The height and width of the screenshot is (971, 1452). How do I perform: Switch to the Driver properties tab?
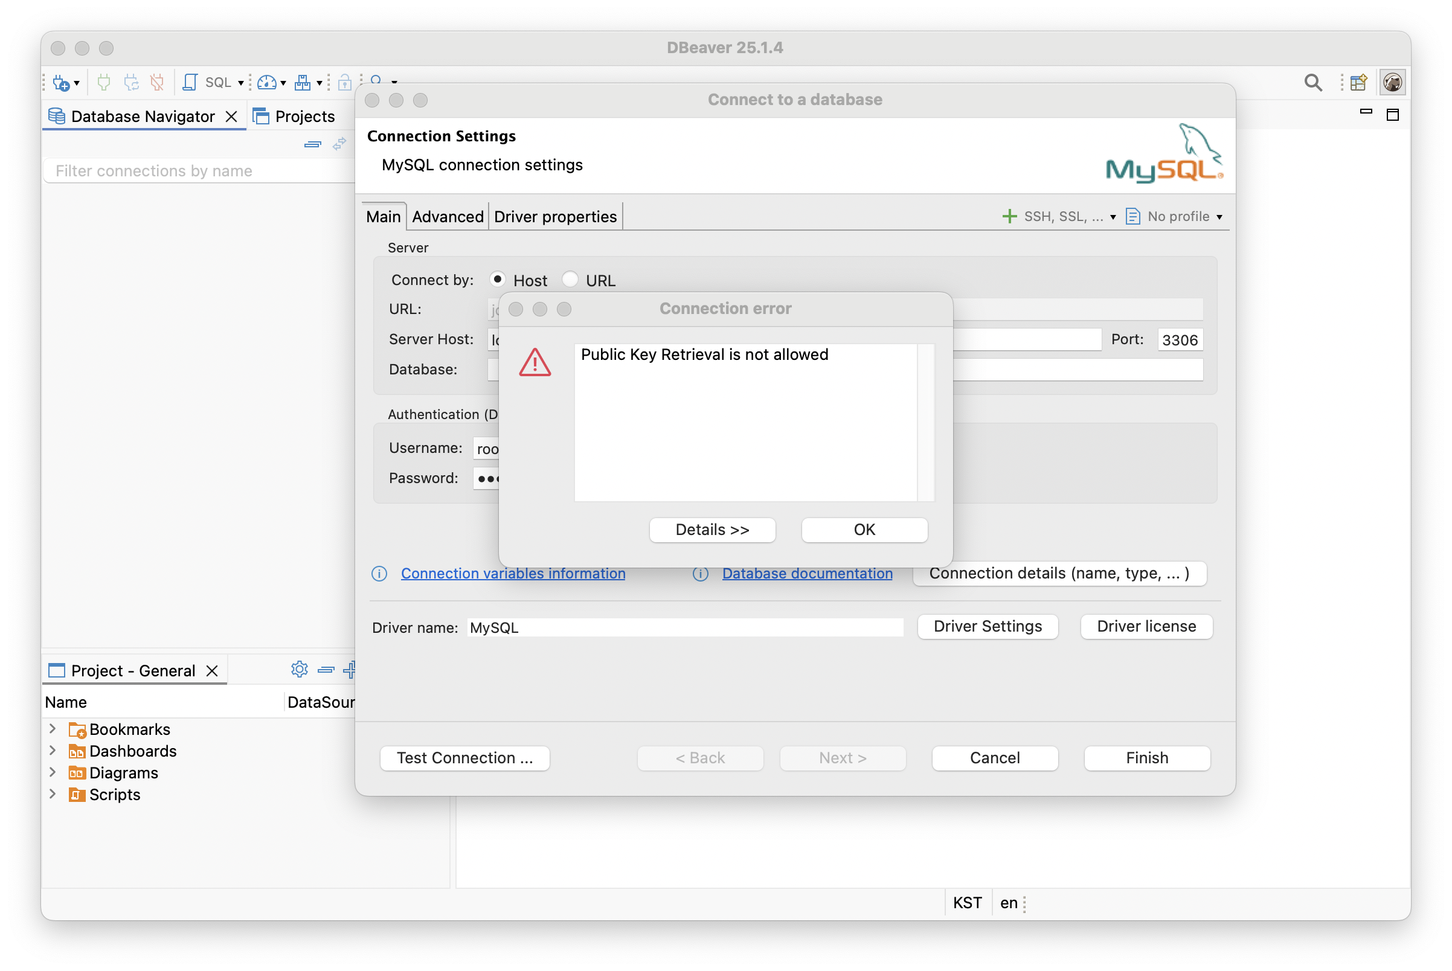555,217
